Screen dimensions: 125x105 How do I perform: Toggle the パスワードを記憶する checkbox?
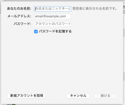[x=36, y=32]
